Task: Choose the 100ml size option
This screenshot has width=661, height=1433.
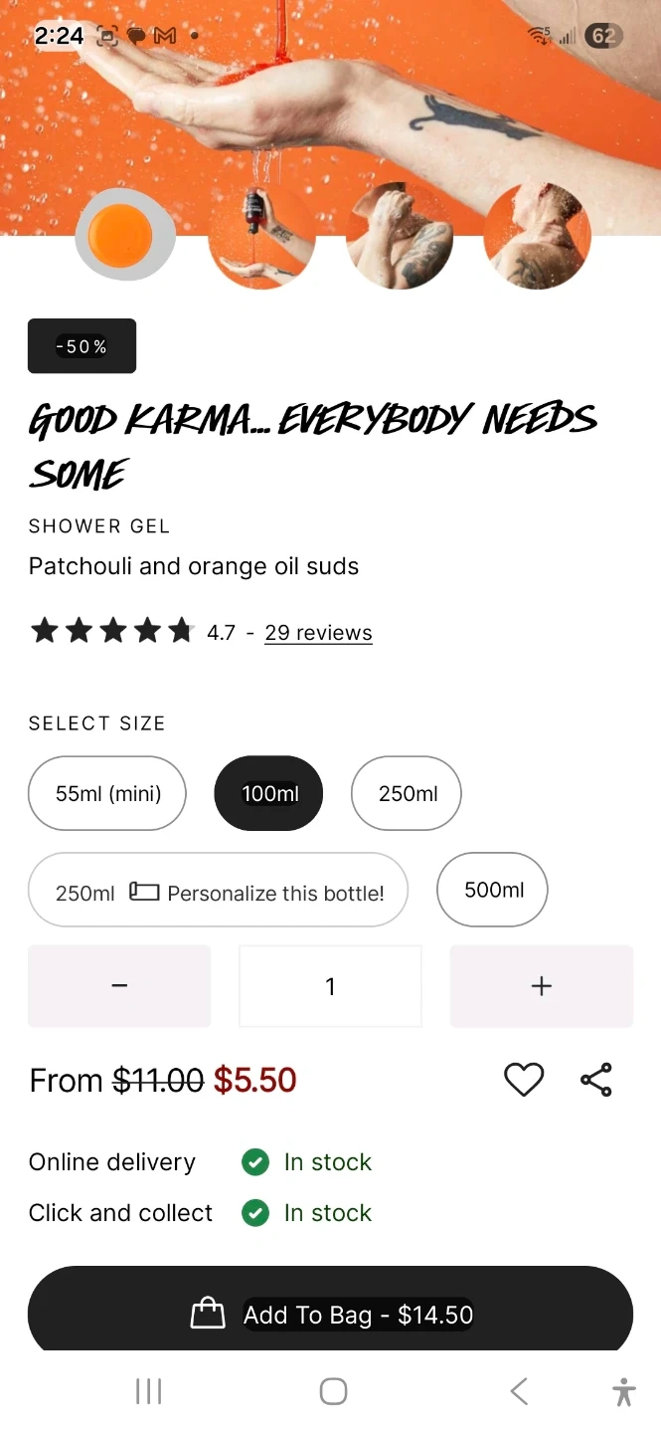Action: (x=269, y=793)
